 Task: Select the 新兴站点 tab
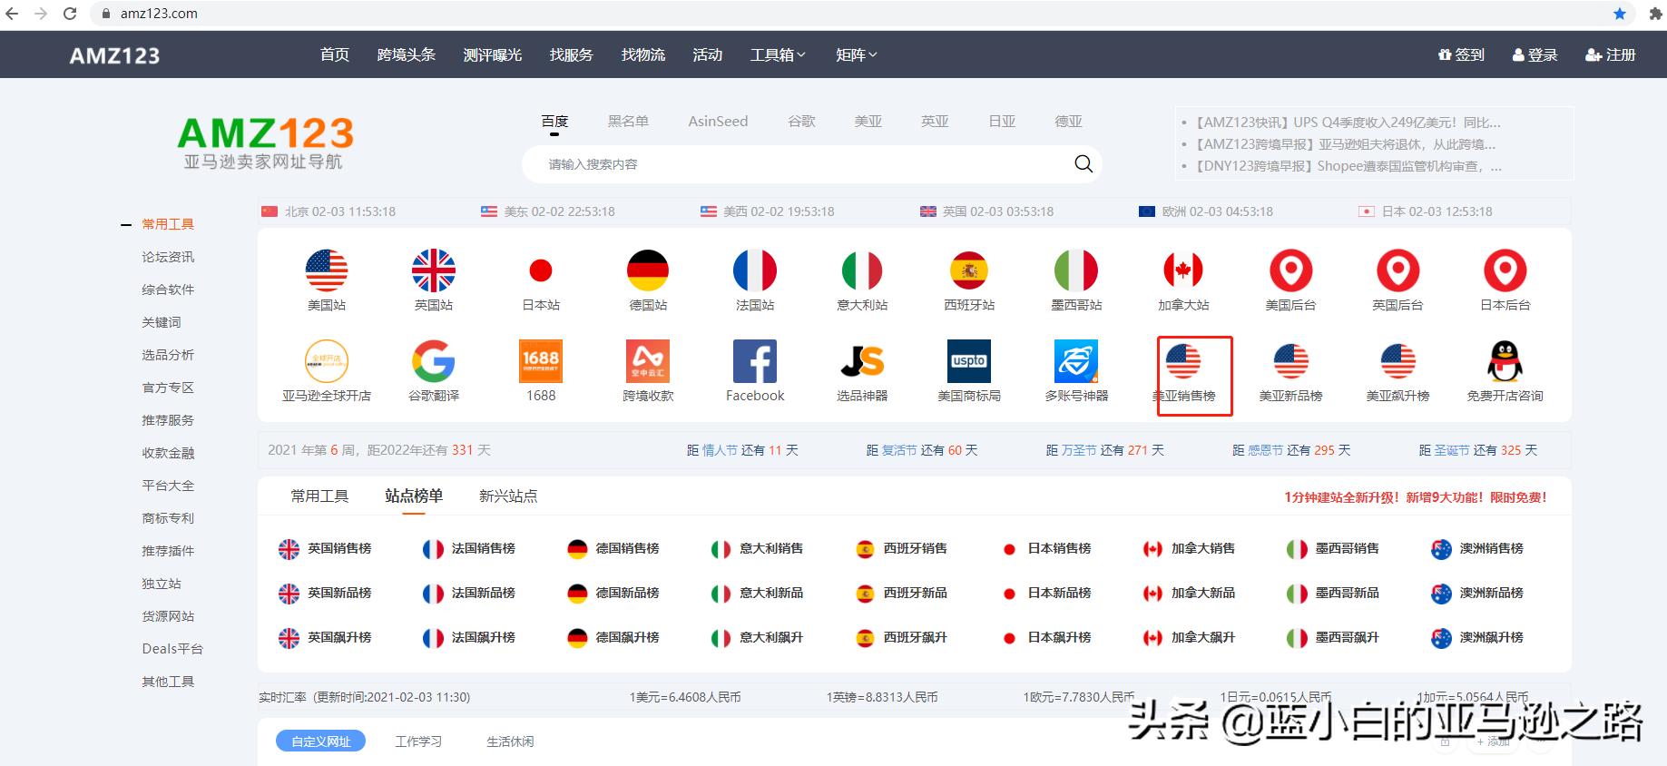point(508,496)
